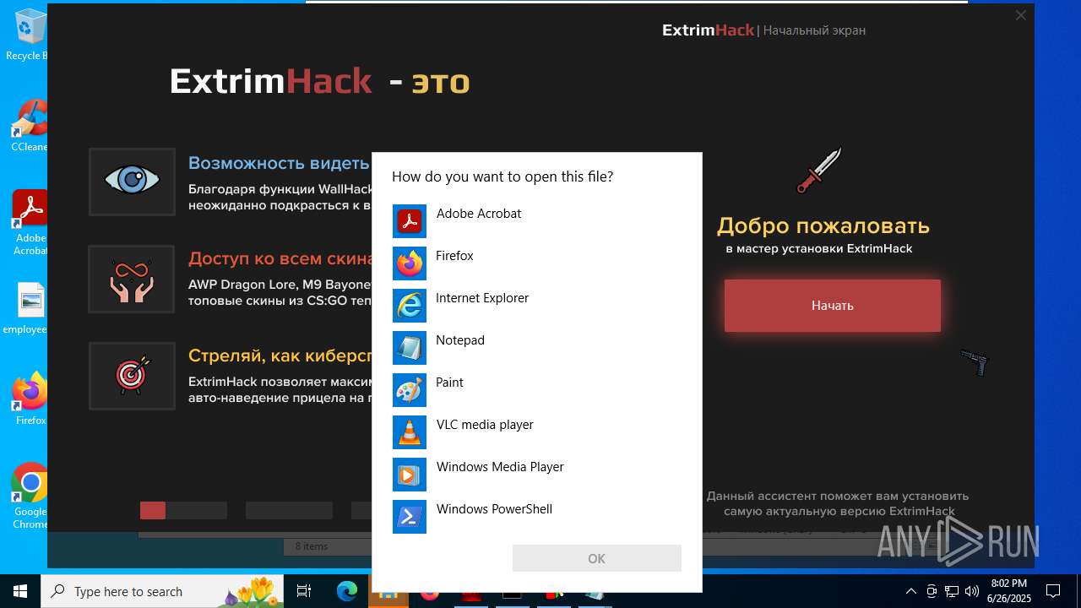The height and width of the screenshot is (608, 1081).
Task: Click in the taskbar search box
Action: (x=162, y=591)
